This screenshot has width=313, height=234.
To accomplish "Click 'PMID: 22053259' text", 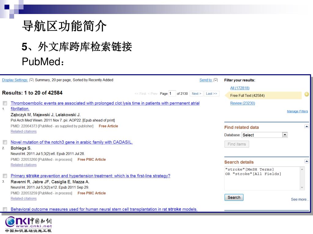I will coord(24,193).
